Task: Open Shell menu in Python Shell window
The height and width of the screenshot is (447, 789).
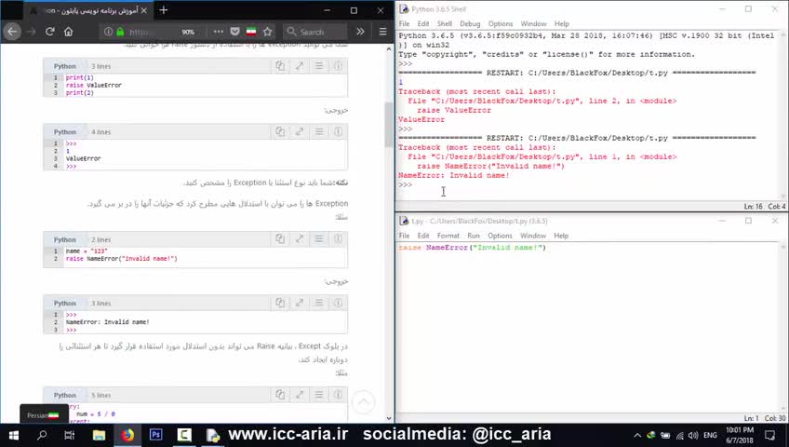Action: pos(445,23)
